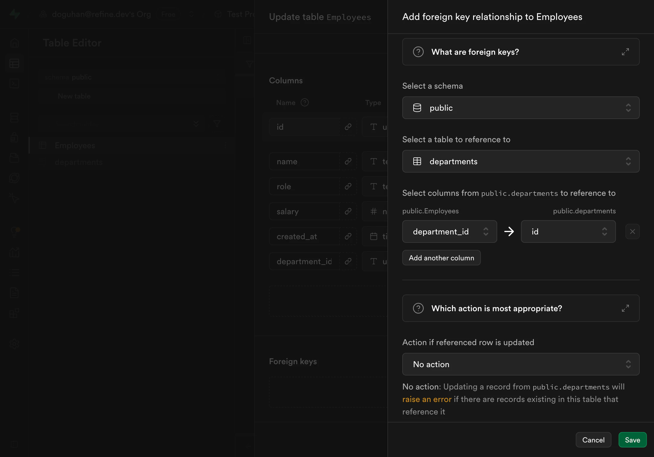Image resolution: width=654 pixels, height=457 pixels.
Task: Select the Employees table in the list
Action: [75, 145]
